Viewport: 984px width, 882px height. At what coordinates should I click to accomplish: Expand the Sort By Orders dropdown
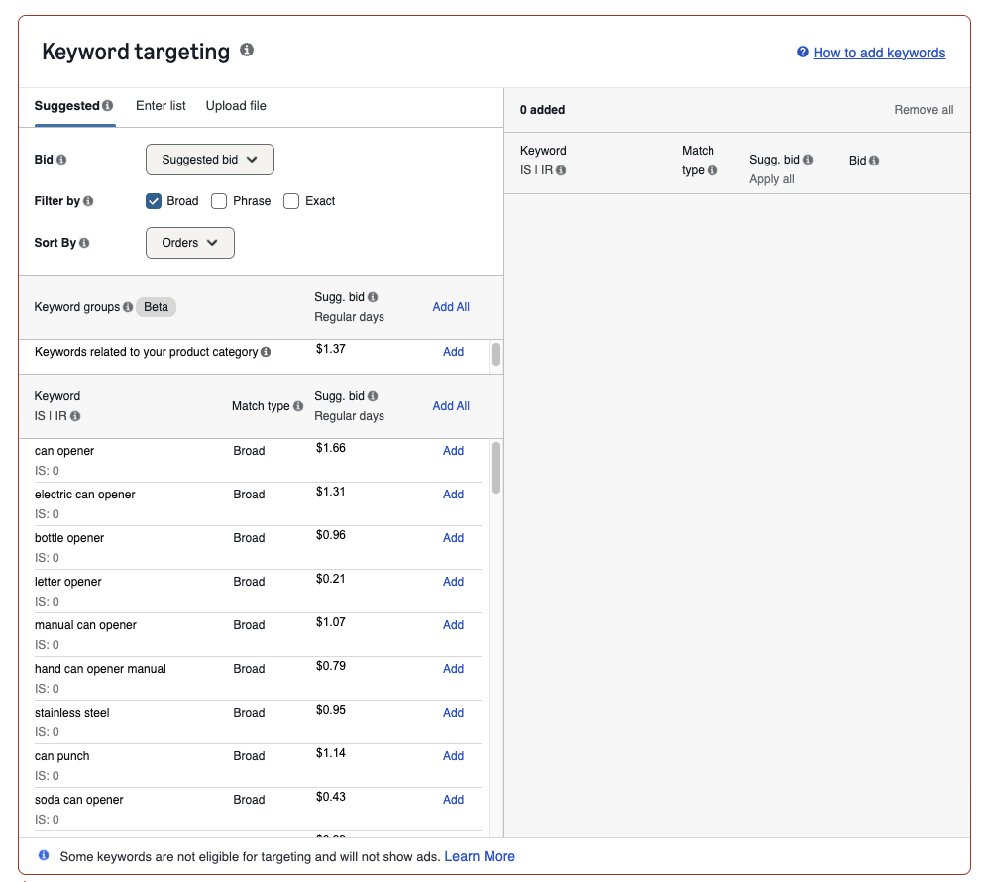(189, 243)
